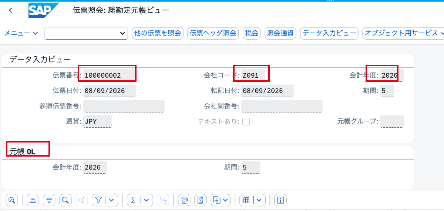Screen dimensions: 444x211
Task: Toggle the テキストあり checkbox
Action: (246, 121)
